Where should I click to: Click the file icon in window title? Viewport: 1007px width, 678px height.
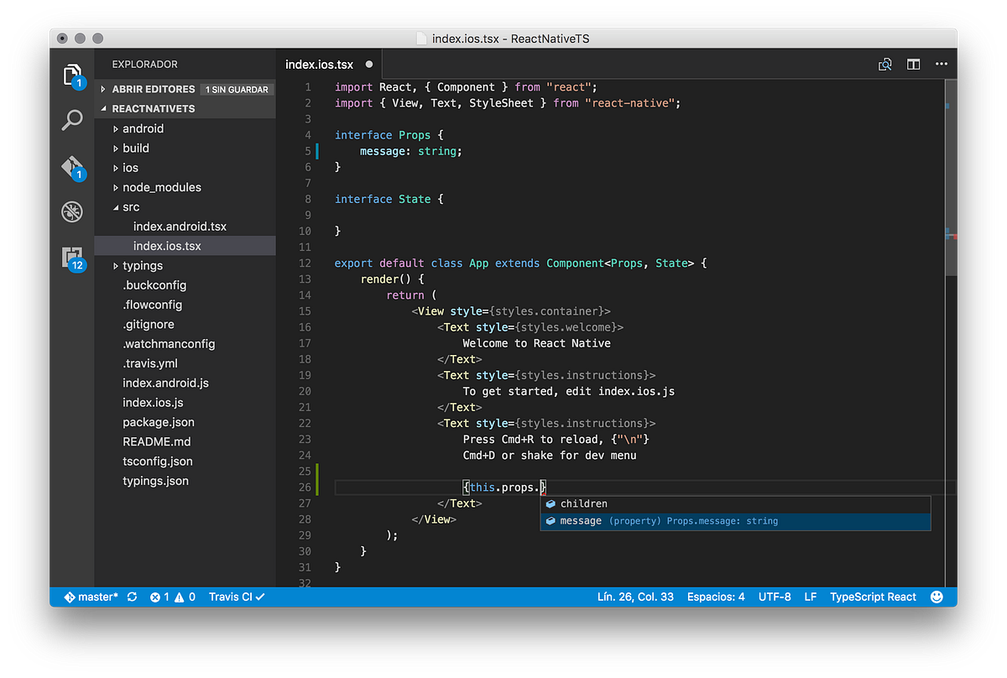[x=422, y=39]
